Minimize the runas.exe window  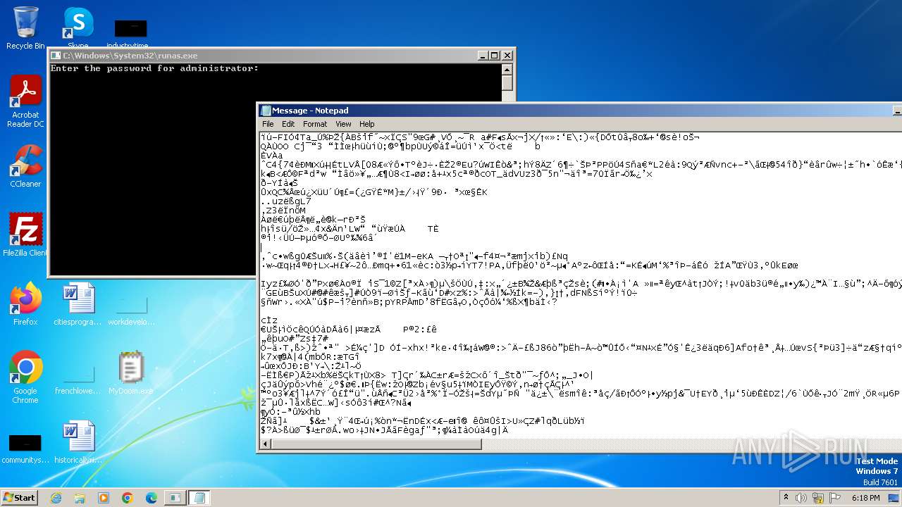coord(482,56)
